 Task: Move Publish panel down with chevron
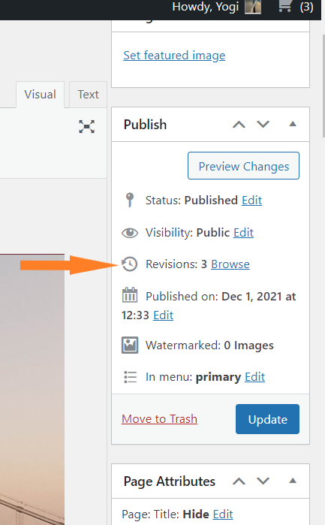point(263,124)
